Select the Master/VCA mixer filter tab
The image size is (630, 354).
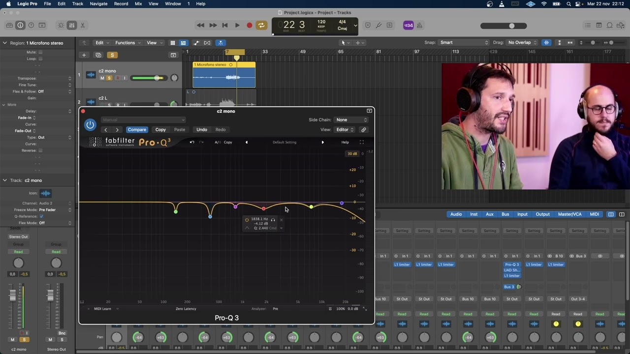569,214
